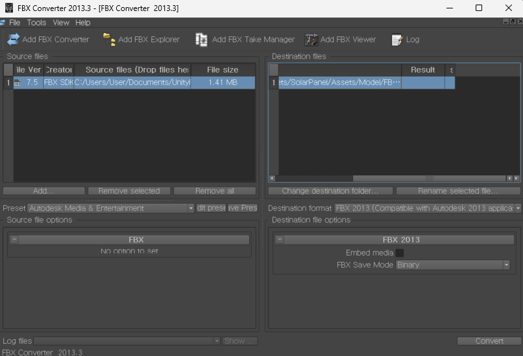
Task: Collapse the FBX 2013 destination options section
Action: point(280,240)
